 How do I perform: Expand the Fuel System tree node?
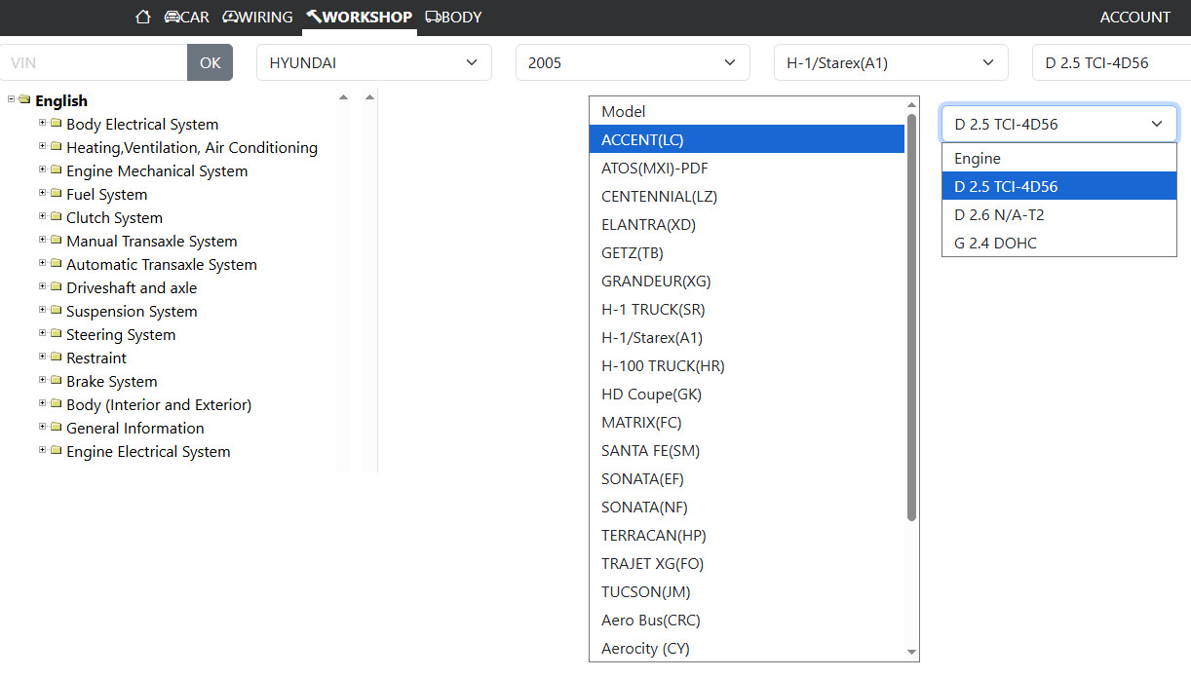pos(43,193)
